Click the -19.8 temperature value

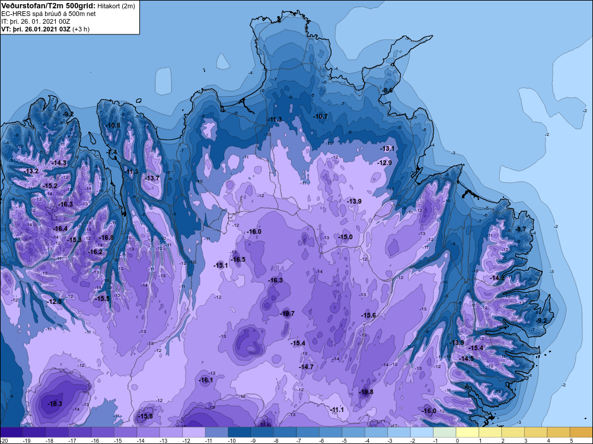pos(366,392)
